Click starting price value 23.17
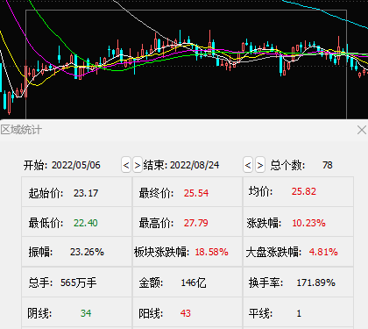 (x=86, y=193)
